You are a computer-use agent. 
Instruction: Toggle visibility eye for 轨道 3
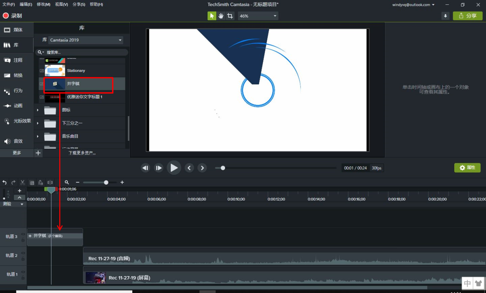pyautogui.click(x=23, y=234)
